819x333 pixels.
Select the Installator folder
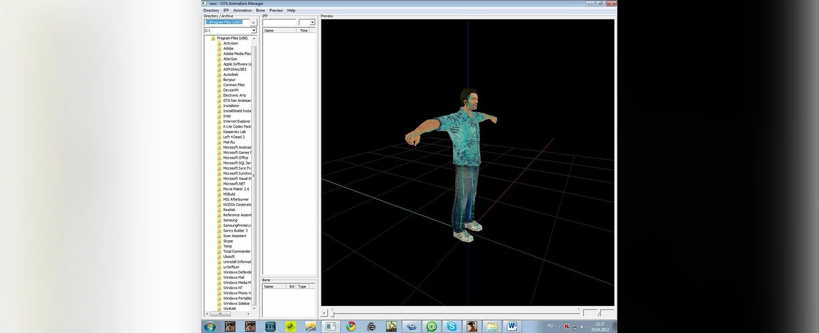click(x=231, y=106)
